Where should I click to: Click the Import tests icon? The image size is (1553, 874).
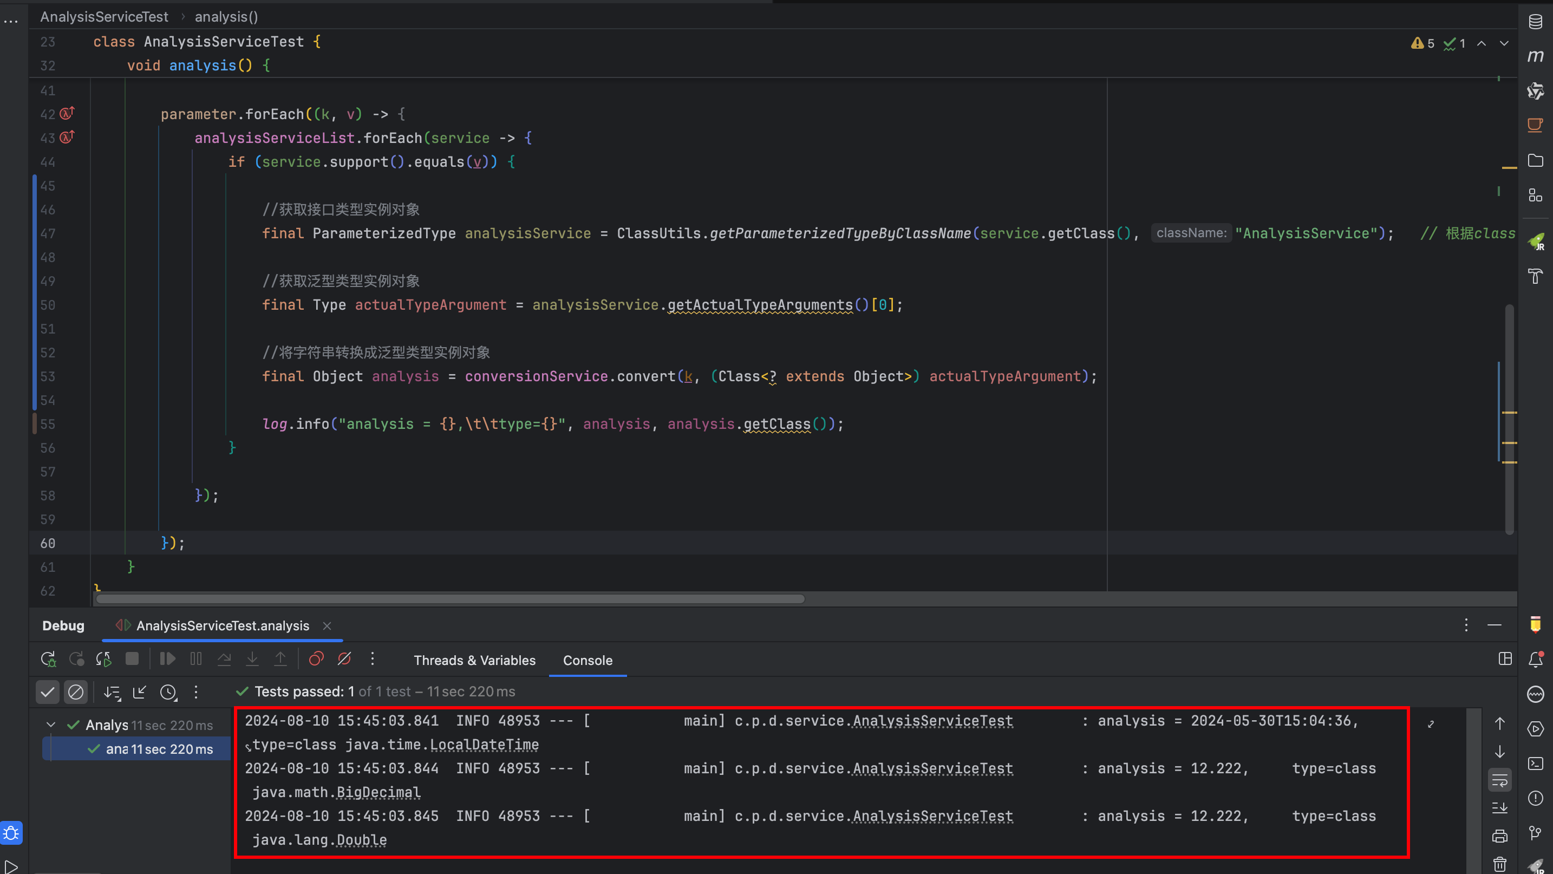pos(140,692)
